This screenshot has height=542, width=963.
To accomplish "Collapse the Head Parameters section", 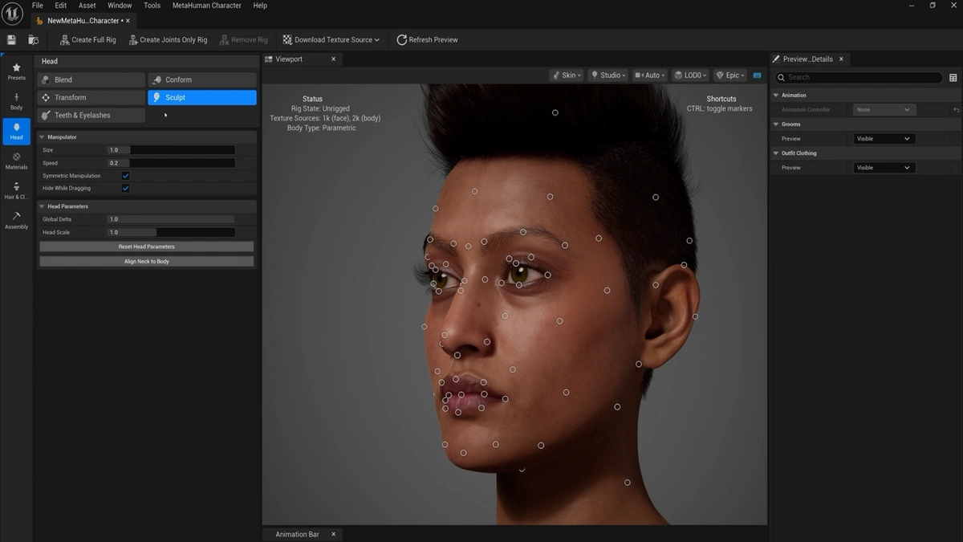I will [x=41, y=206].
